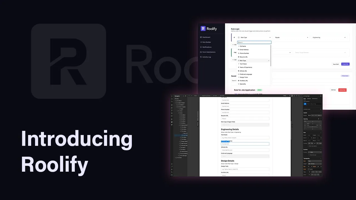The width and height of the screenshot is (356, 200).
Task: Open the Role Type trigger field select
Action: (x=245, y=125)
